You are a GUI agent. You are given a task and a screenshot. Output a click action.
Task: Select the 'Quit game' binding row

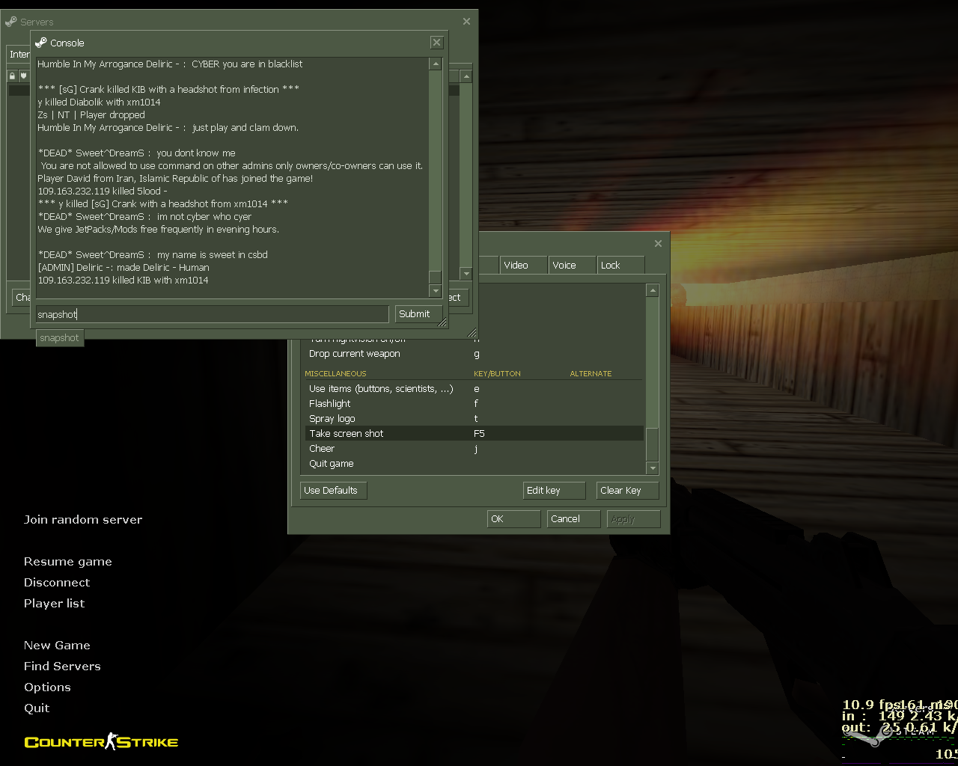pyautogui.click(x=473, y=464)
